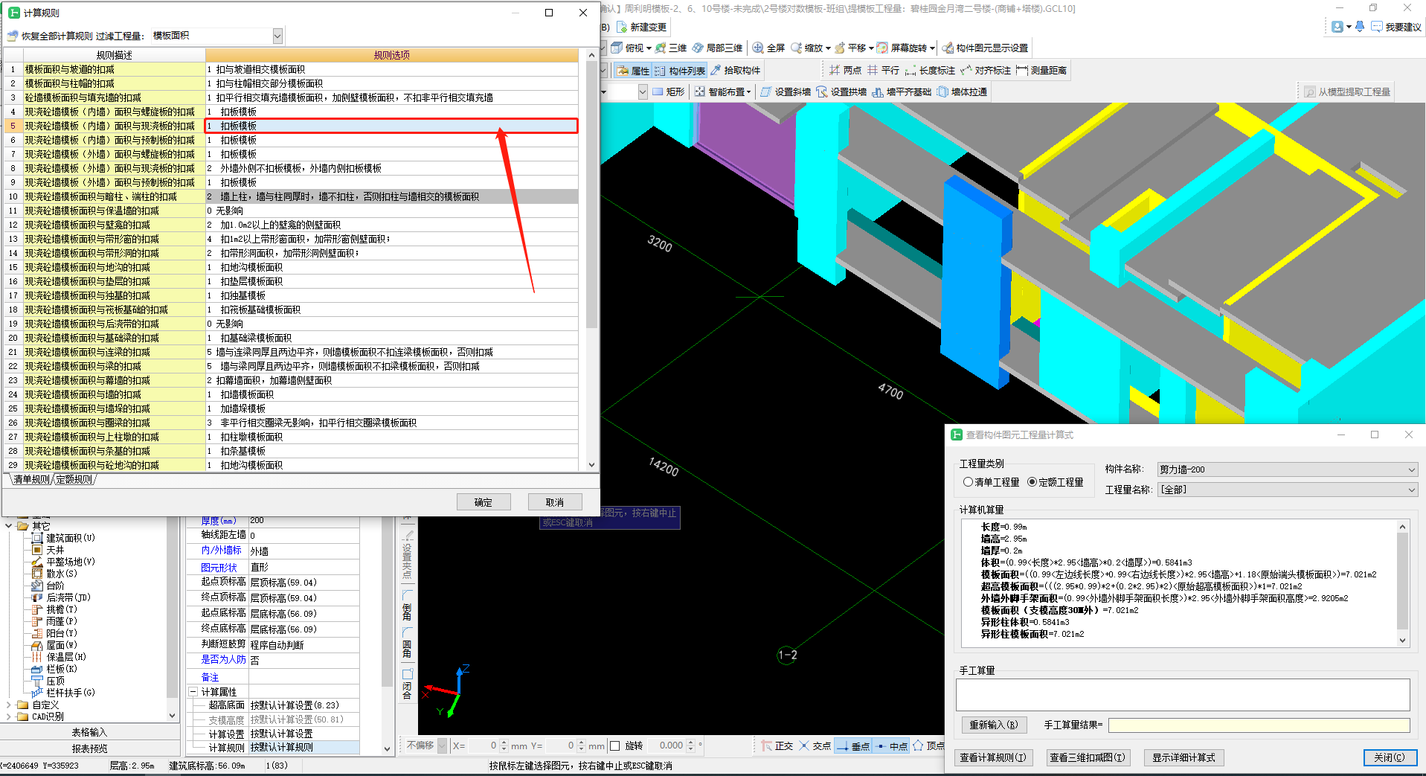This screenshot has height=776, width=1426.
Task: Enable 交点 intersection snap
Action: coord(815,745)
